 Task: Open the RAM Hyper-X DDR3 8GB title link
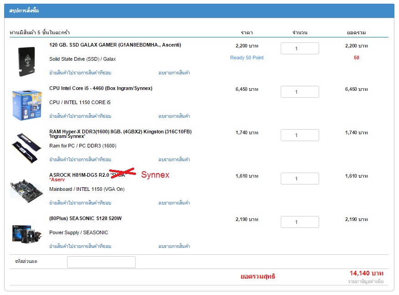click(121, 134)
